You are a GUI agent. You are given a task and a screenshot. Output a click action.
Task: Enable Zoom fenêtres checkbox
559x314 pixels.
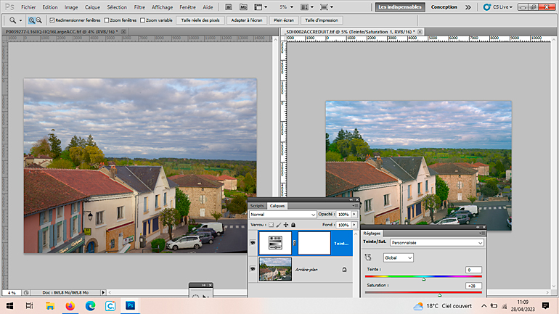click(x=106, y=20)
